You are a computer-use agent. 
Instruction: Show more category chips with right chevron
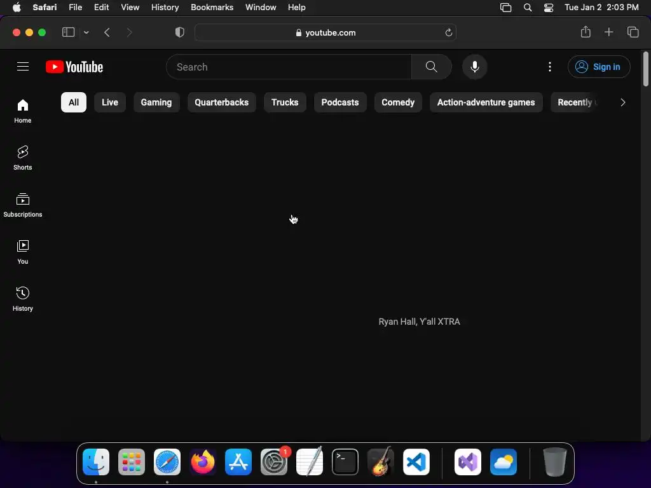(623, 102)
